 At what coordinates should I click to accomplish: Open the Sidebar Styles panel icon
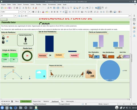[134, 24]
